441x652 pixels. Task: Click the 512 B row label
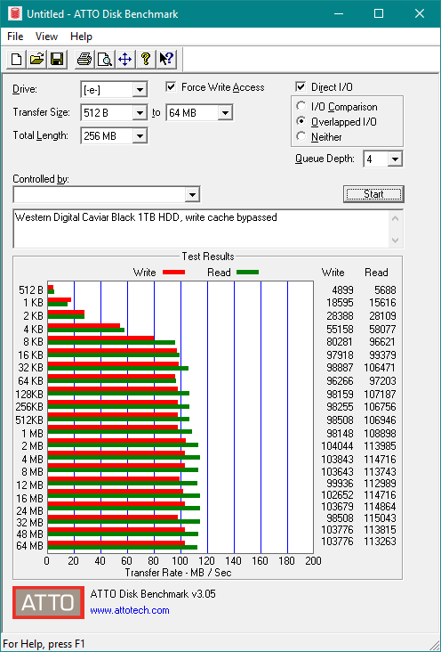[31, 289]
